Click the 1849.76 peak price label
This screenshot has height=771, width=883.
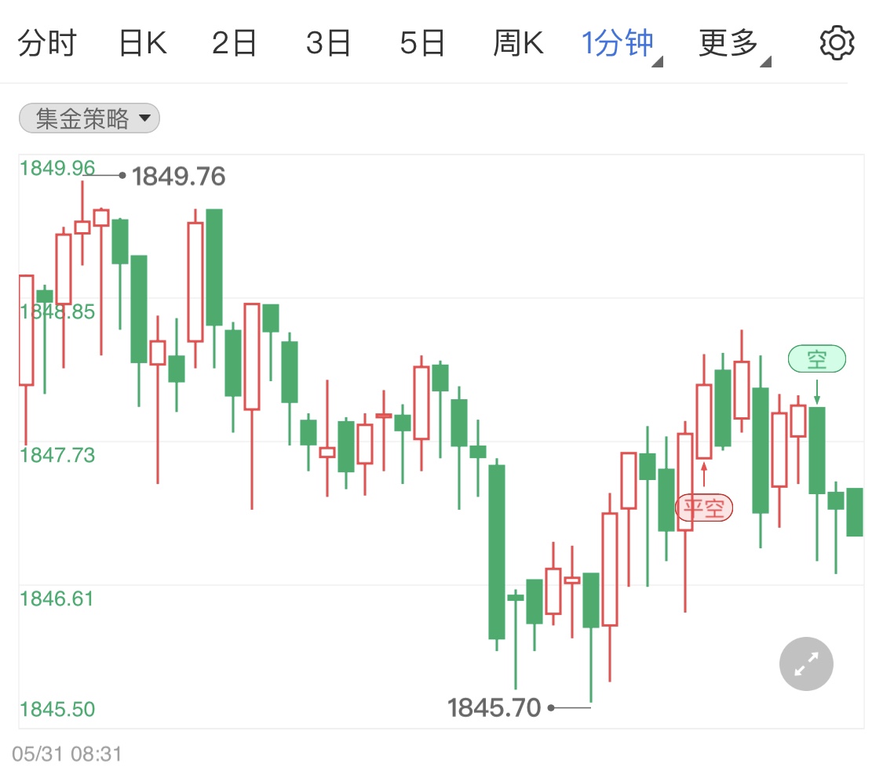[x=179, y=177]
